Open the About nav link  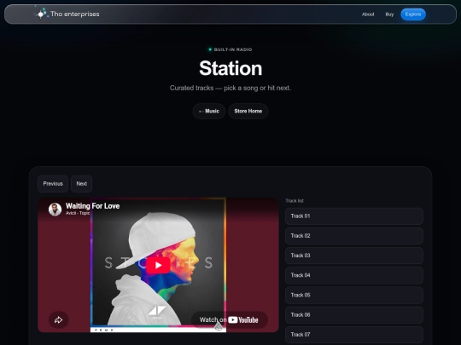coord(368,14)
